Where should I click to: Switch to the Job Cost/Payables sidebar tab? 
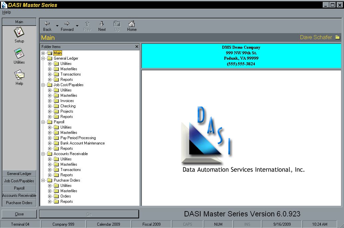point(19,181)
